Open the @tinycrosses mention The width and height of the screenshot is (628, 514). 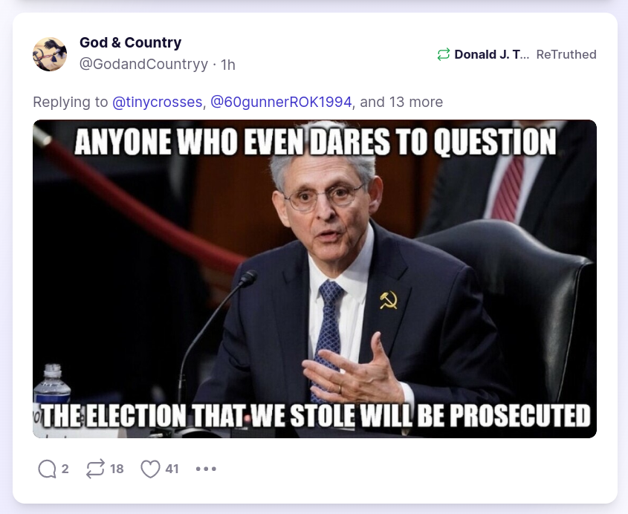pyautogui.click(x=158, y=102)
